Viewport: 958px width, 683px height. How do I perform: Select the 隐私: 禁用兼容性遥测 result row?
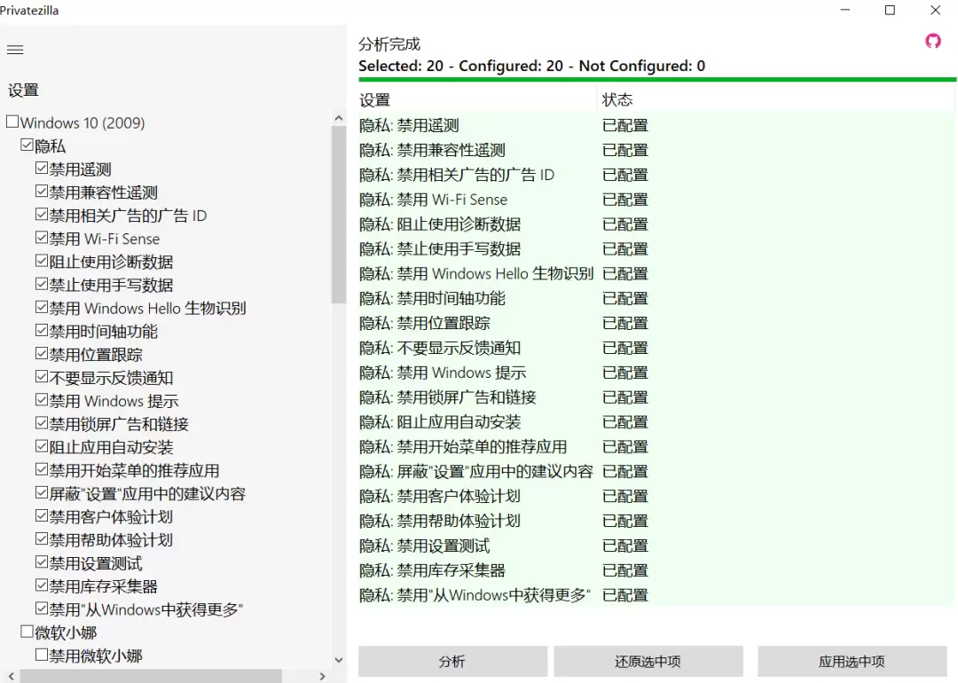tap(656, 150)
